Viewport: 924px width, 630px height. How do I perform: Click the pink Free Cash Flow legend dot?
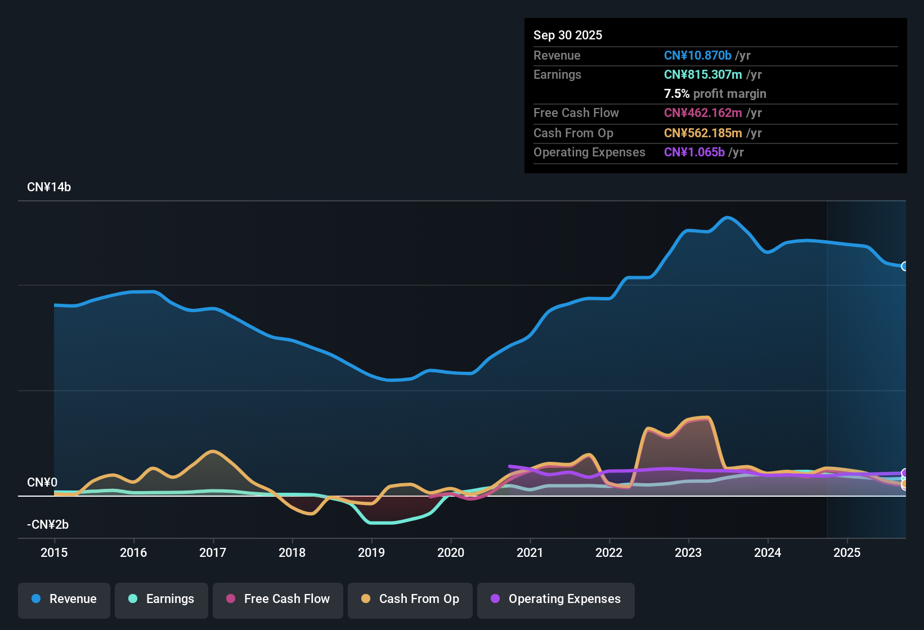click(x=230, y=599)
